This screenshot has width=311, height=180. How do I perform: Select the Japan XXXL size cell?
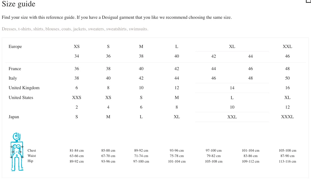pyautogui.click(x=287, y=117)
